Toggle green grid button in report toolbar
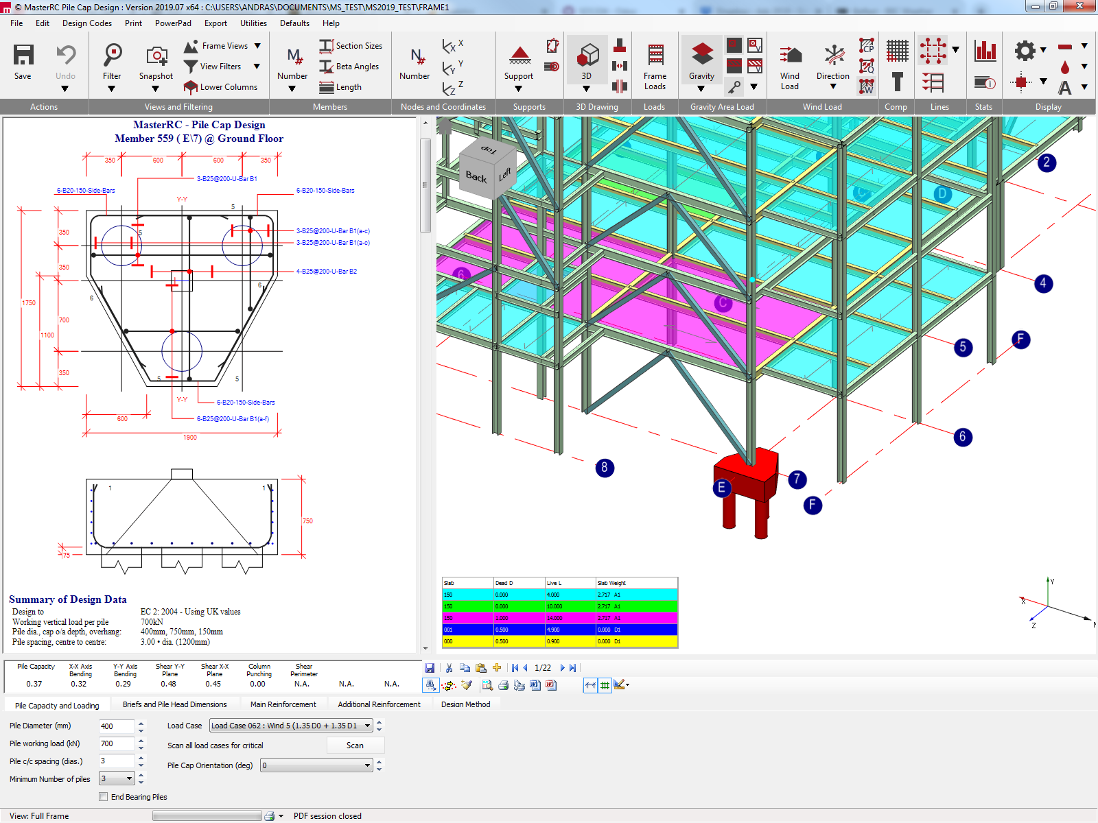 coord(605,684)
